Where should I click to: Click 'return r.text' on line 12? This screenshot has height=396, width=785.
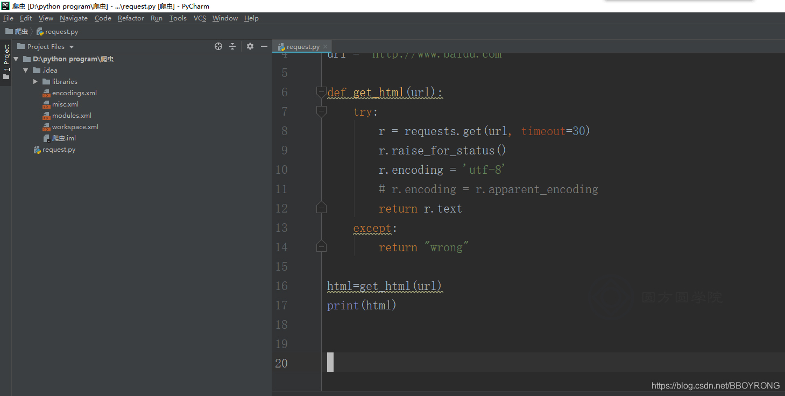click(420, 209)
